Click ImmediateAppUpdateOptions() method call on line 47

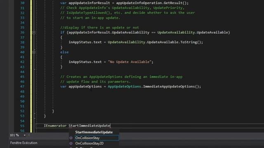[171, 87]
